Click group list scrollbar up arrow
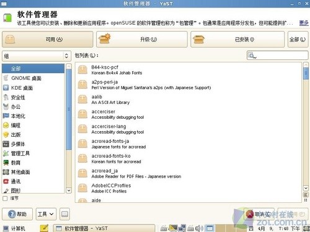This screenshot has width=310, height=232. tap(69, 66)
